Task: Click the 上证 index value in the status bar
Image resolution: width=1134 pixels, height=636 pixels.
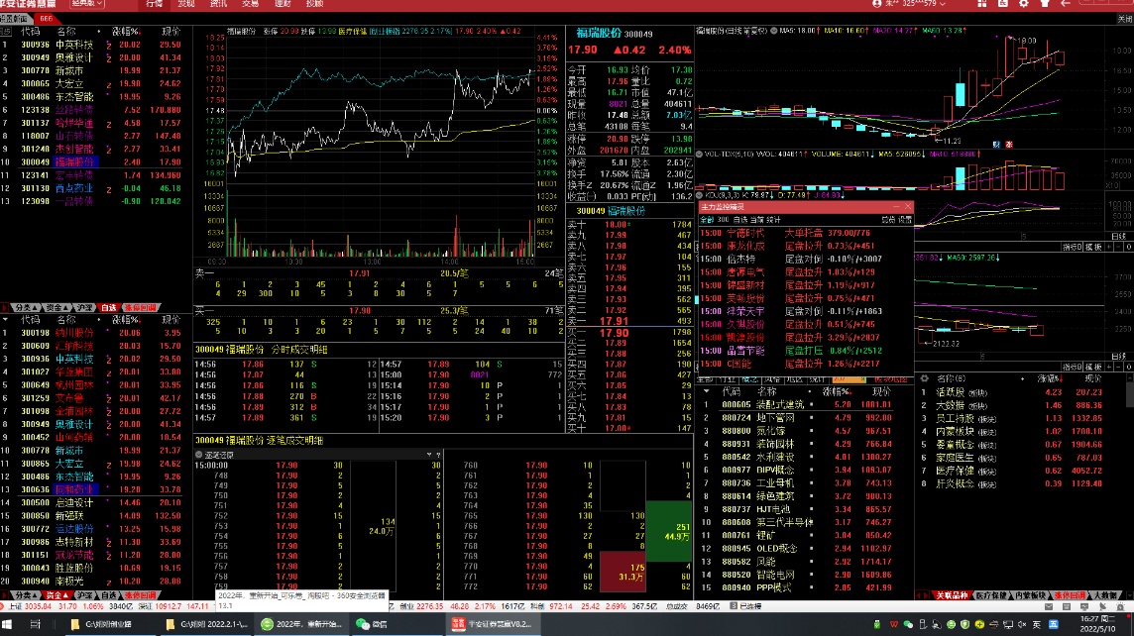Action: 40,606
